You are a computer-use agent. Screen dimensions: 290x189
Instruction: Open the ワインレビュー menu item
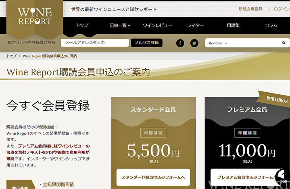coord(157,25)
